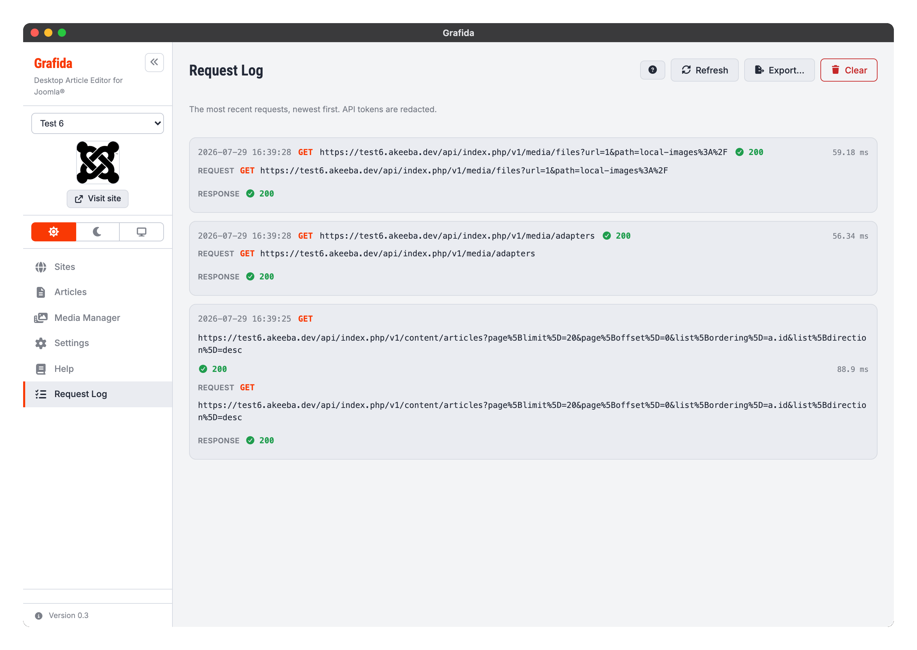
Task: Click content/articles URL under REQUEST label
Action: (x=532, y=411)
